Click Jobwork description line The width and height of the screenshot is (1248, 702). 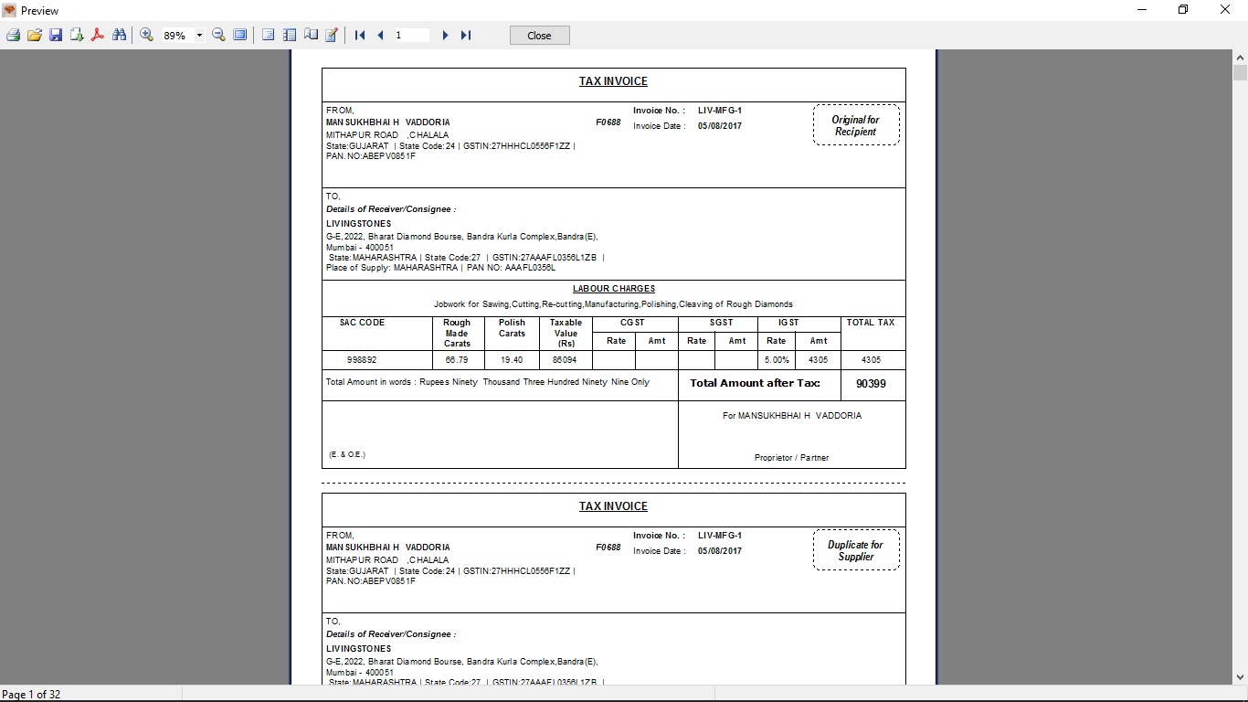tap(613, 304)
